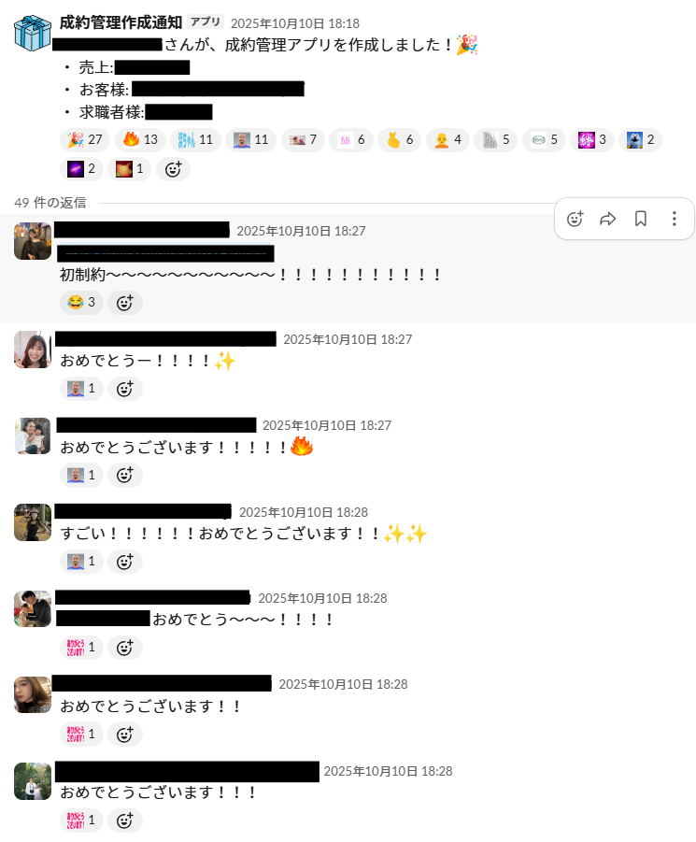The height and width of the screenshot is (842, 696).
Task: Click the avatar of the すごい reply author
Action: pos(33,522)
